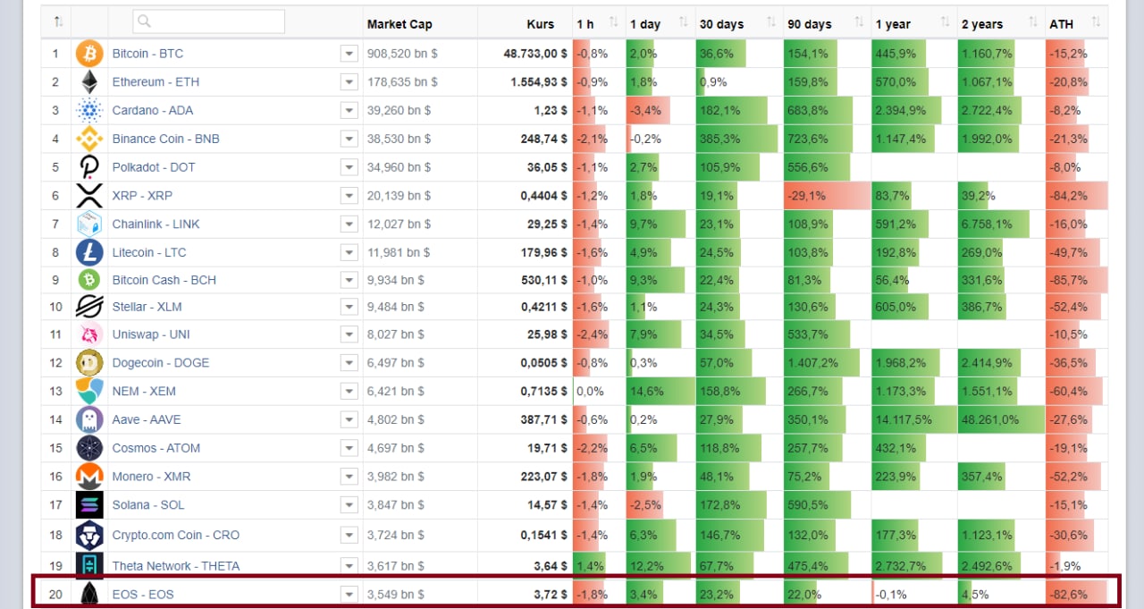Screen dimensions: 1144x609
Task: Click the Monero logo icon
Action: (x=89, y=477)
